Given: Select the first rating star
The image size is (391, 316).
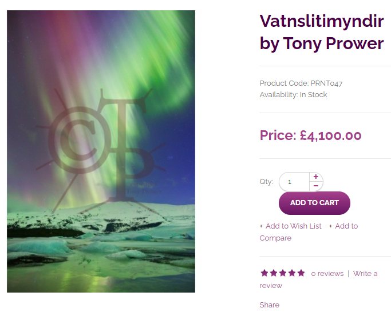Looking at the screenshot, I should 264,273.
